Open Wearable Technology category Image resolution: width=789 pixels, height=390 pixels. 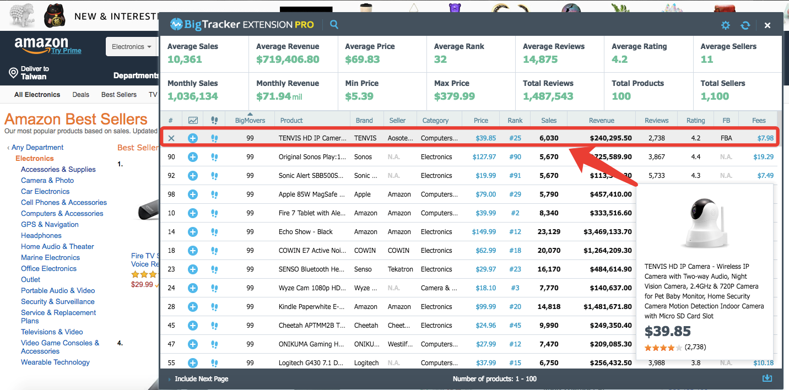[x=55, y=362]
